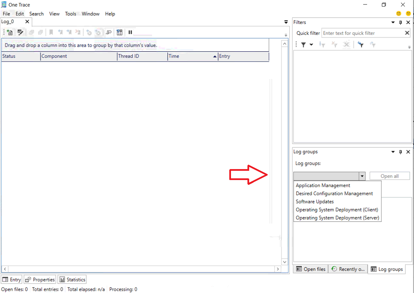414x293 pixels.
Task: Click the open log file icon
Action: click(10, 33)
